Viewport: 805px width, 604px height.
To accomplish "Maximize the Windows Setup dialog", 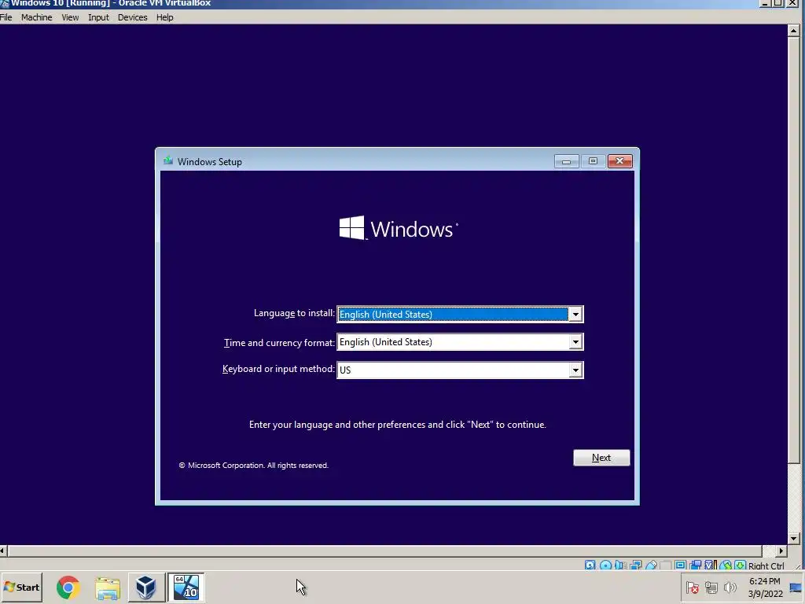I will (593, 161).
